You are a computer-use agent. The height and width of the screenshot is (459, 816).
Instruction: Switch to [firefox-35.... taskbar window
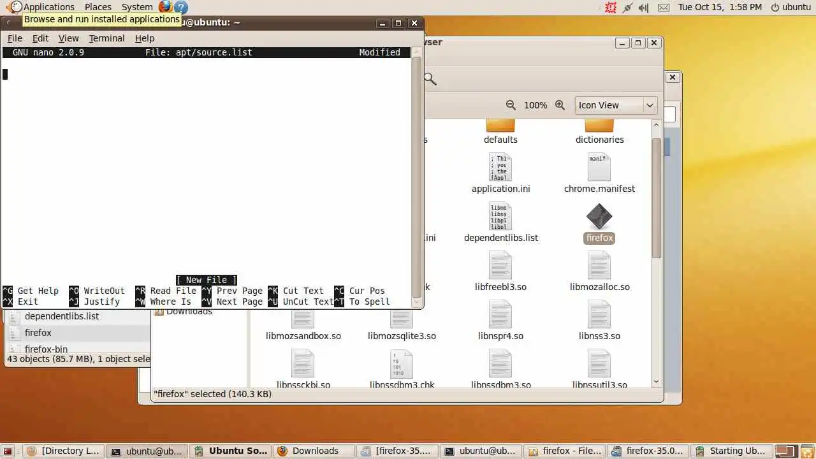coord(397,451)
